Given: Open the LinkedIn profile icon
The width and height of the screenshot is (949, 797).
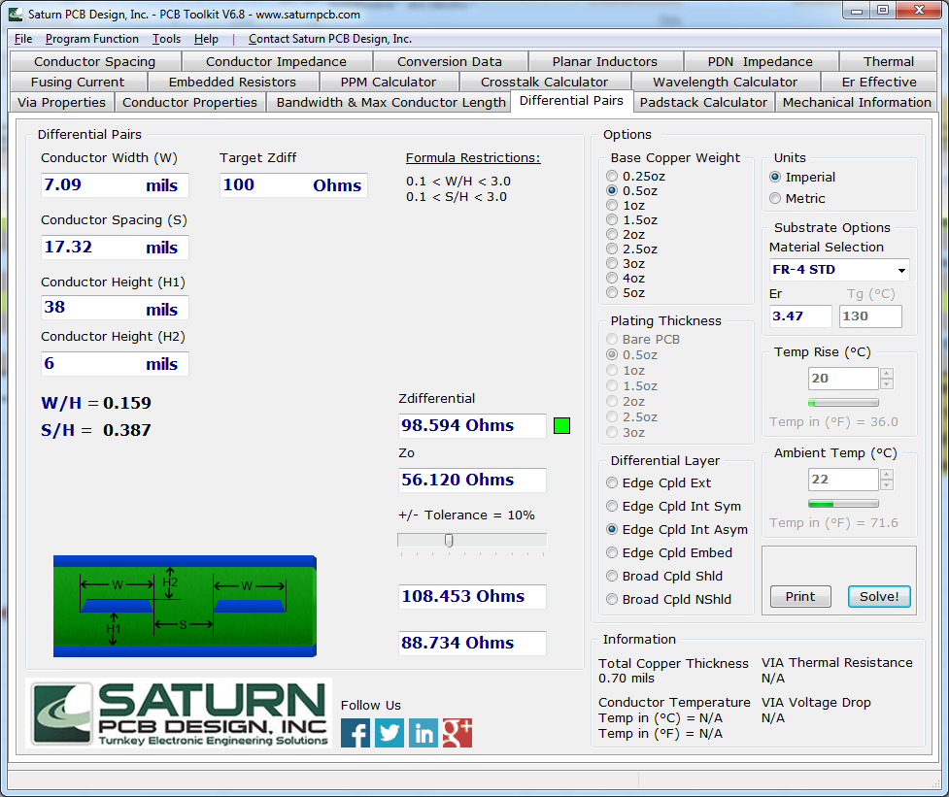Looking at the screenshot, I should pyautogui.click(x=424, y=733).
